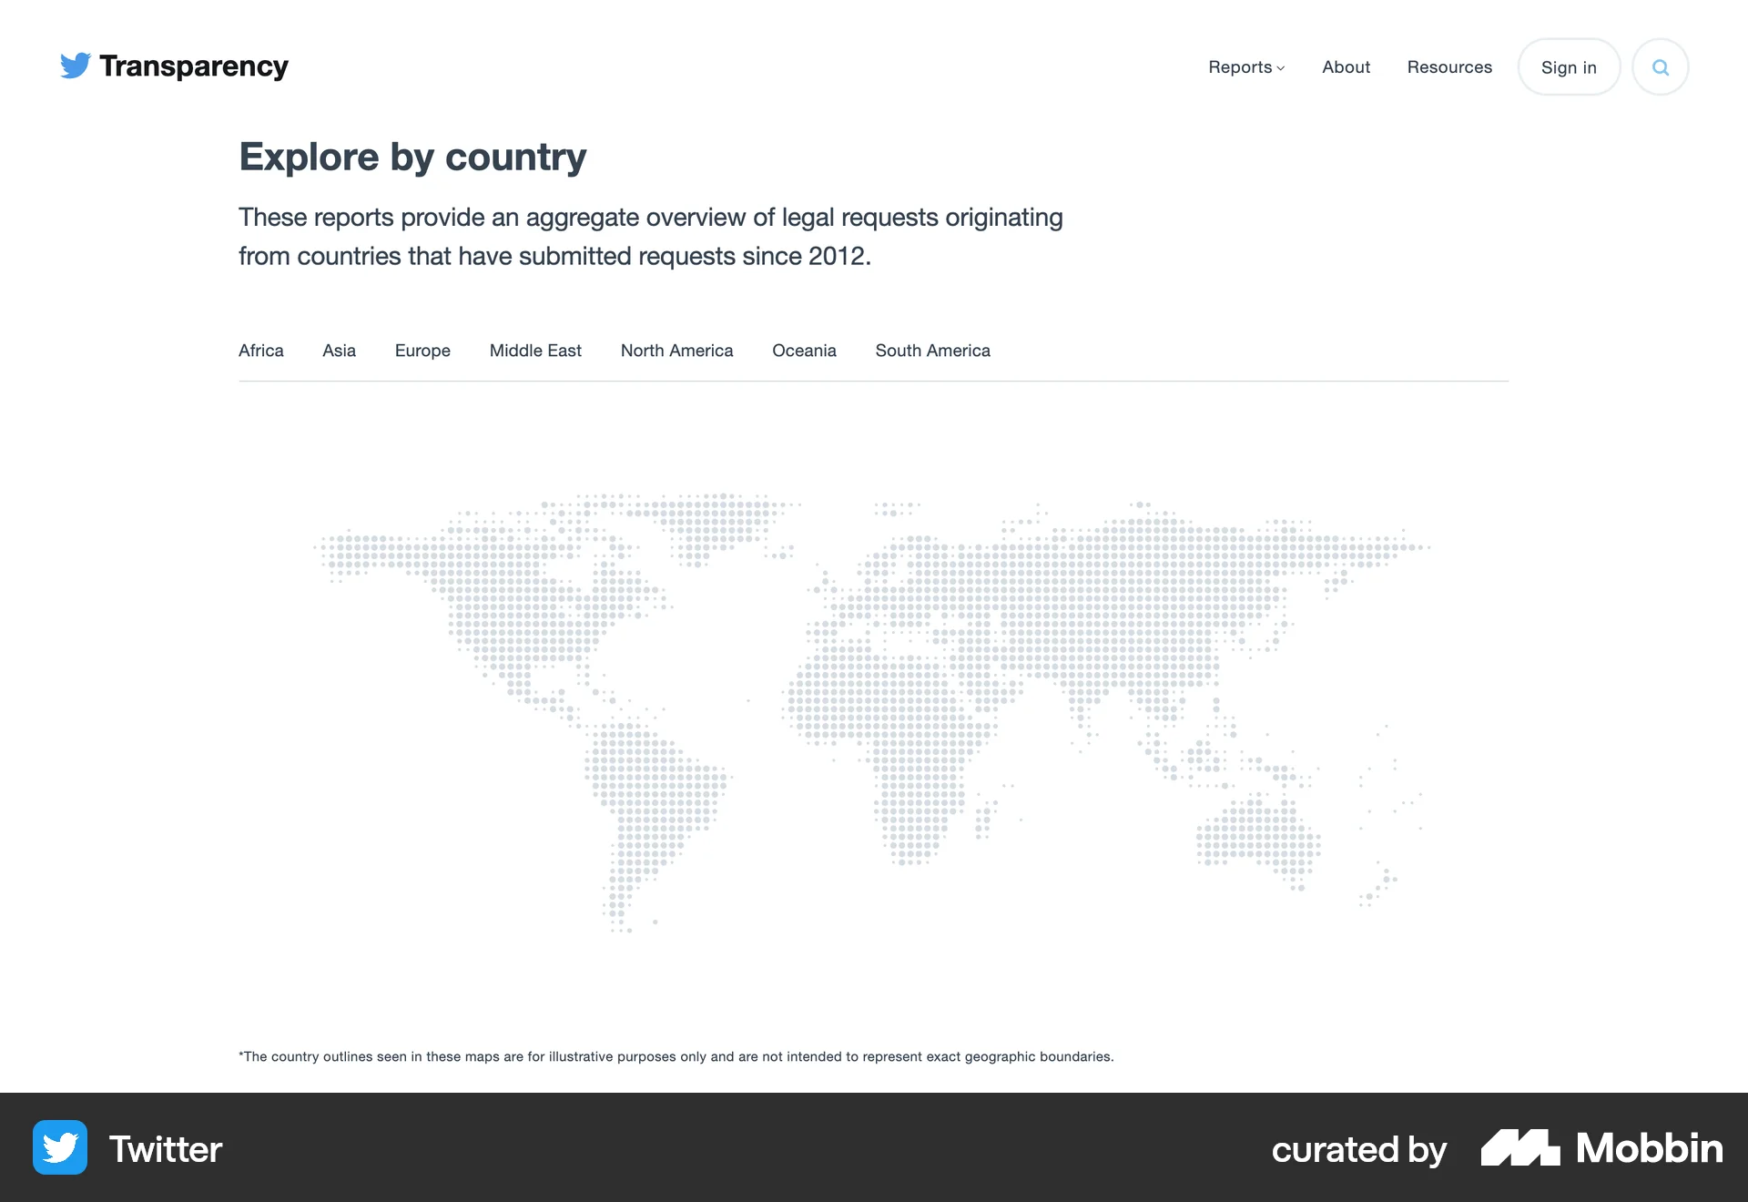Open the search icon in top right

(1660, 66)
